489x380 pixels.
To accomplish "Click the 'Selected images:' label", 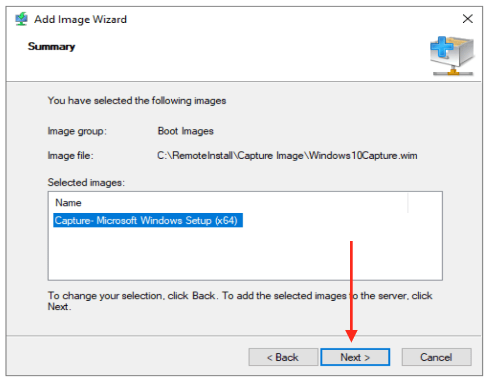I will pos(86,182).
